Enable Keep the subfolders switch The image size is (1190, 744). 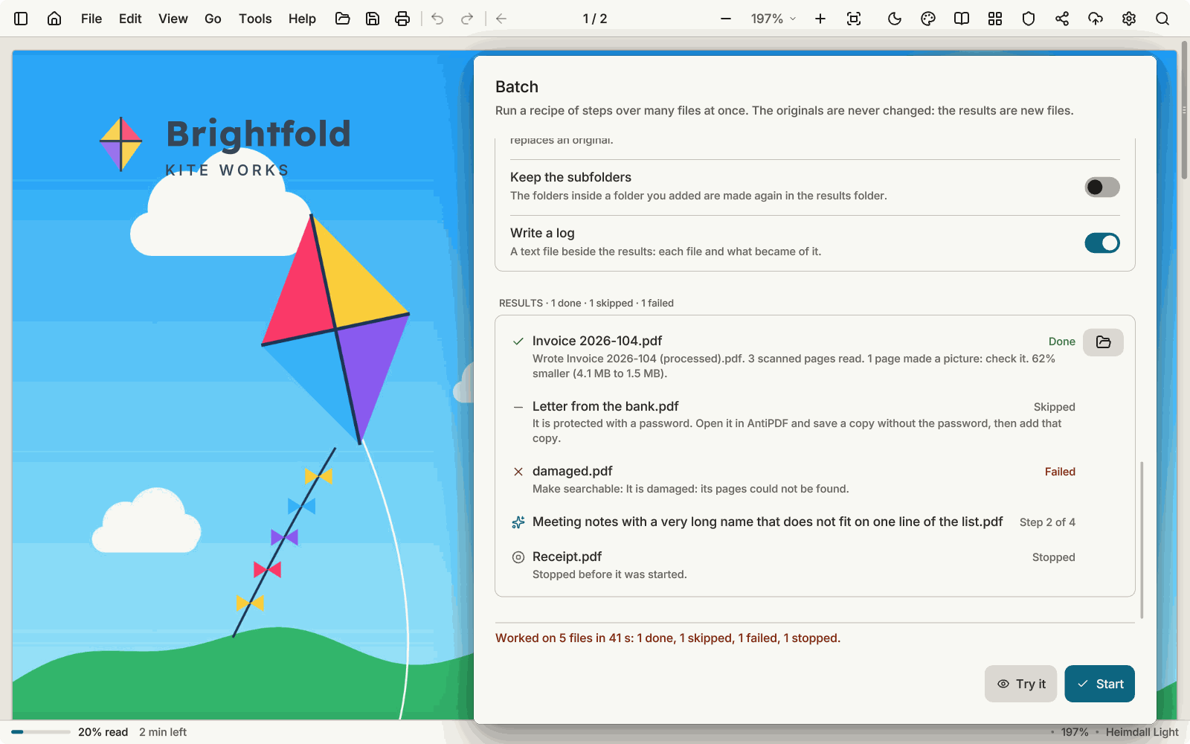1102,187
